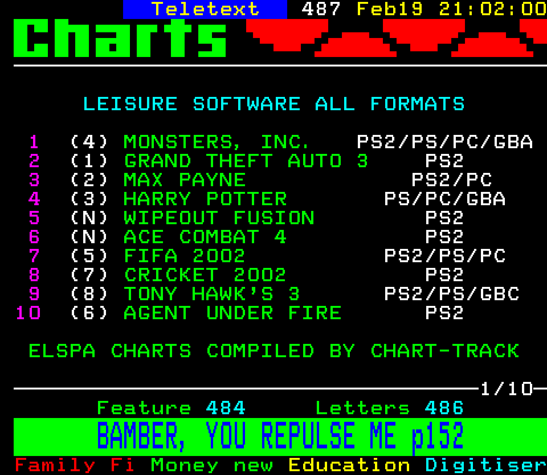Click PS2 format for Grand Theft Auto 3
This screenshot has width=547, height=475.
click(444, 161)
